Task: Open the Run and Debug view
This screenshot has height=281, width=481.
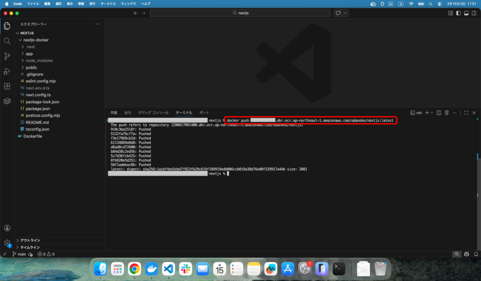Action: (7, 71)
